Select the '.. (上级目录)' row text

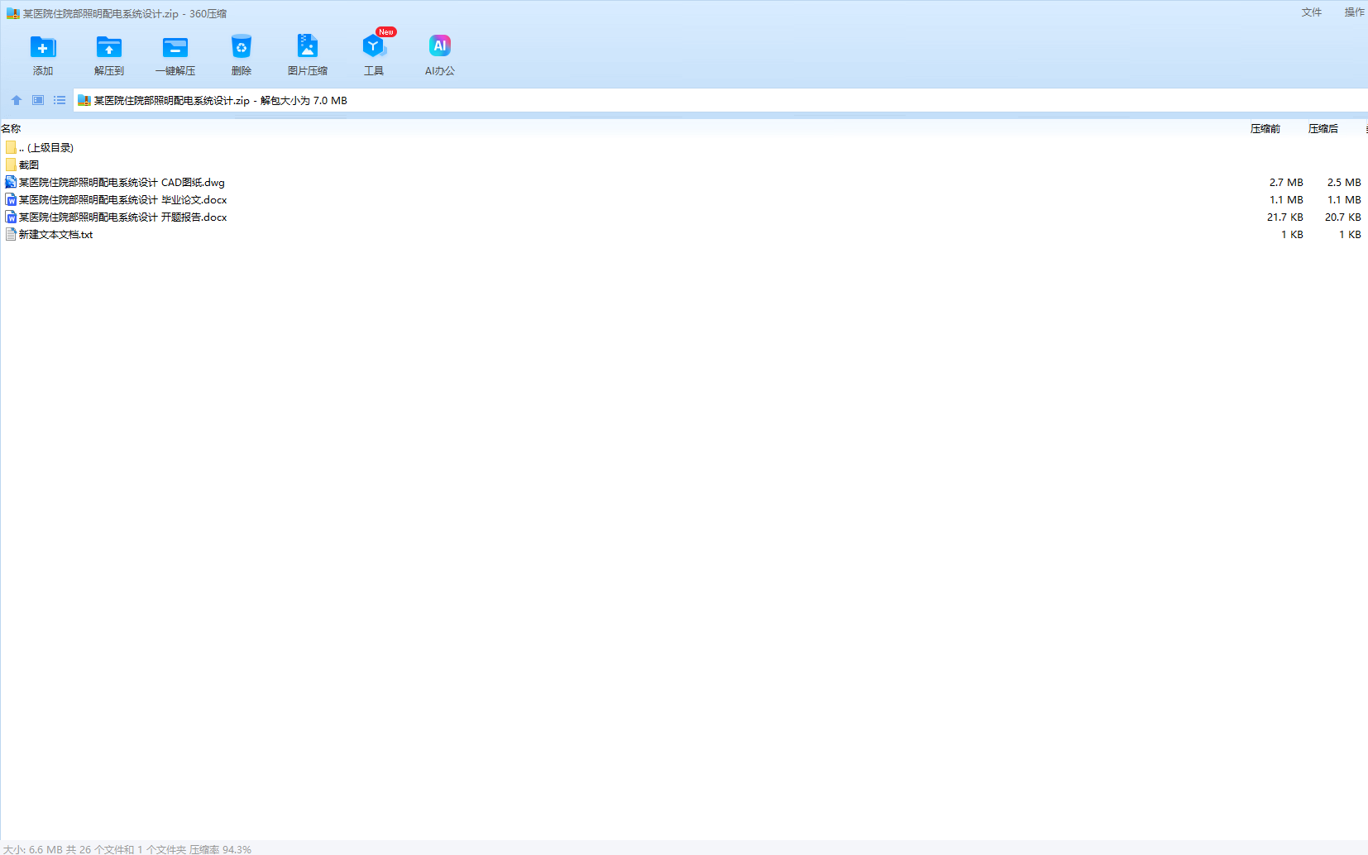[46, 147]
